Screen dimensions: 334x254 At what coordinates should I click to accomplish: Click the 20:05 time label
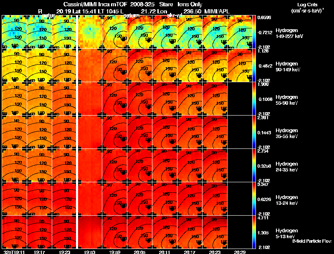pyautogui.click(x=139, y=252)
